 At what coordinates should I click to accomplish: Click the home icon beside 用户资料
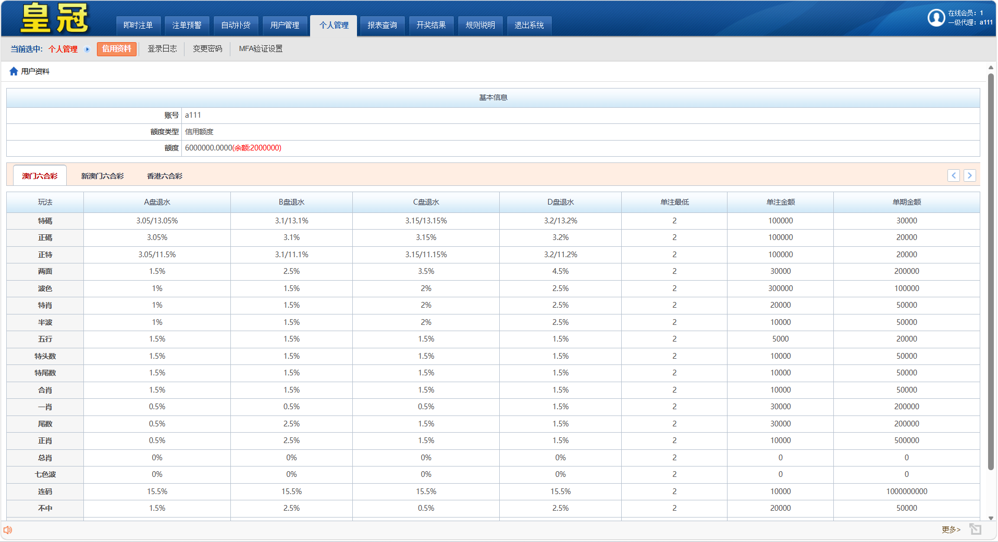coord(14,71)
